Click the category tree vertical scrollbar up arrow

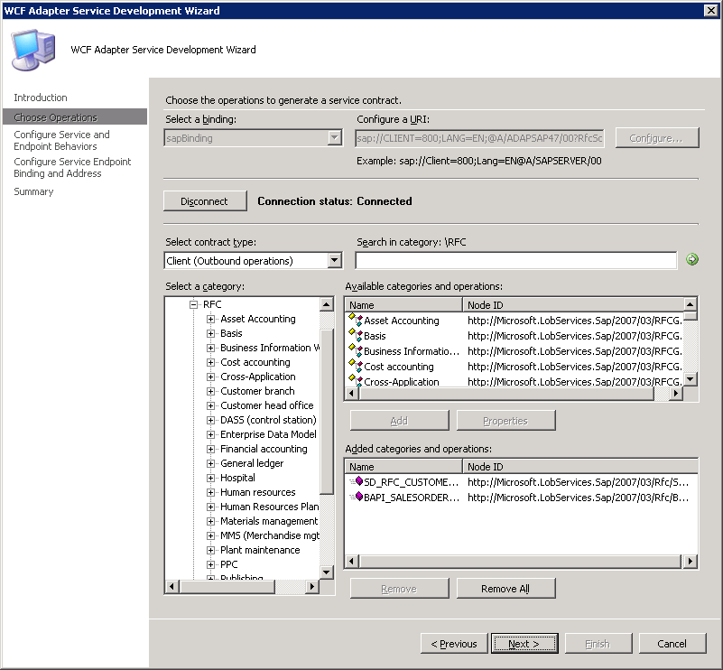pos(327,304)
